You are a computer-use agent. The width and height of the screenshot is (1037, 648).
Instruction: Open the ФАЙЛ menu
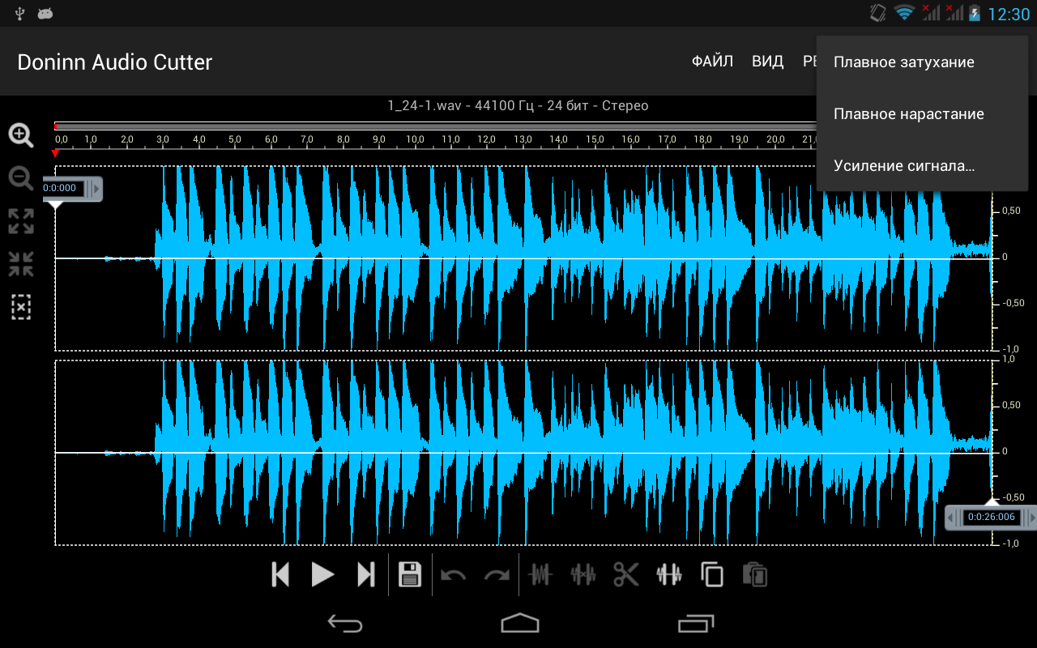tap(712, 62)
